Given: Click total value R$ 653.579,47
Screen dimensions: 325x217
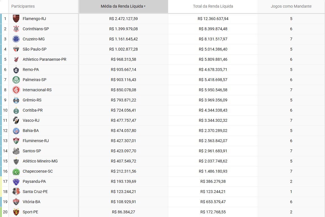Looking at the screenshot, I should click(213, 202).
